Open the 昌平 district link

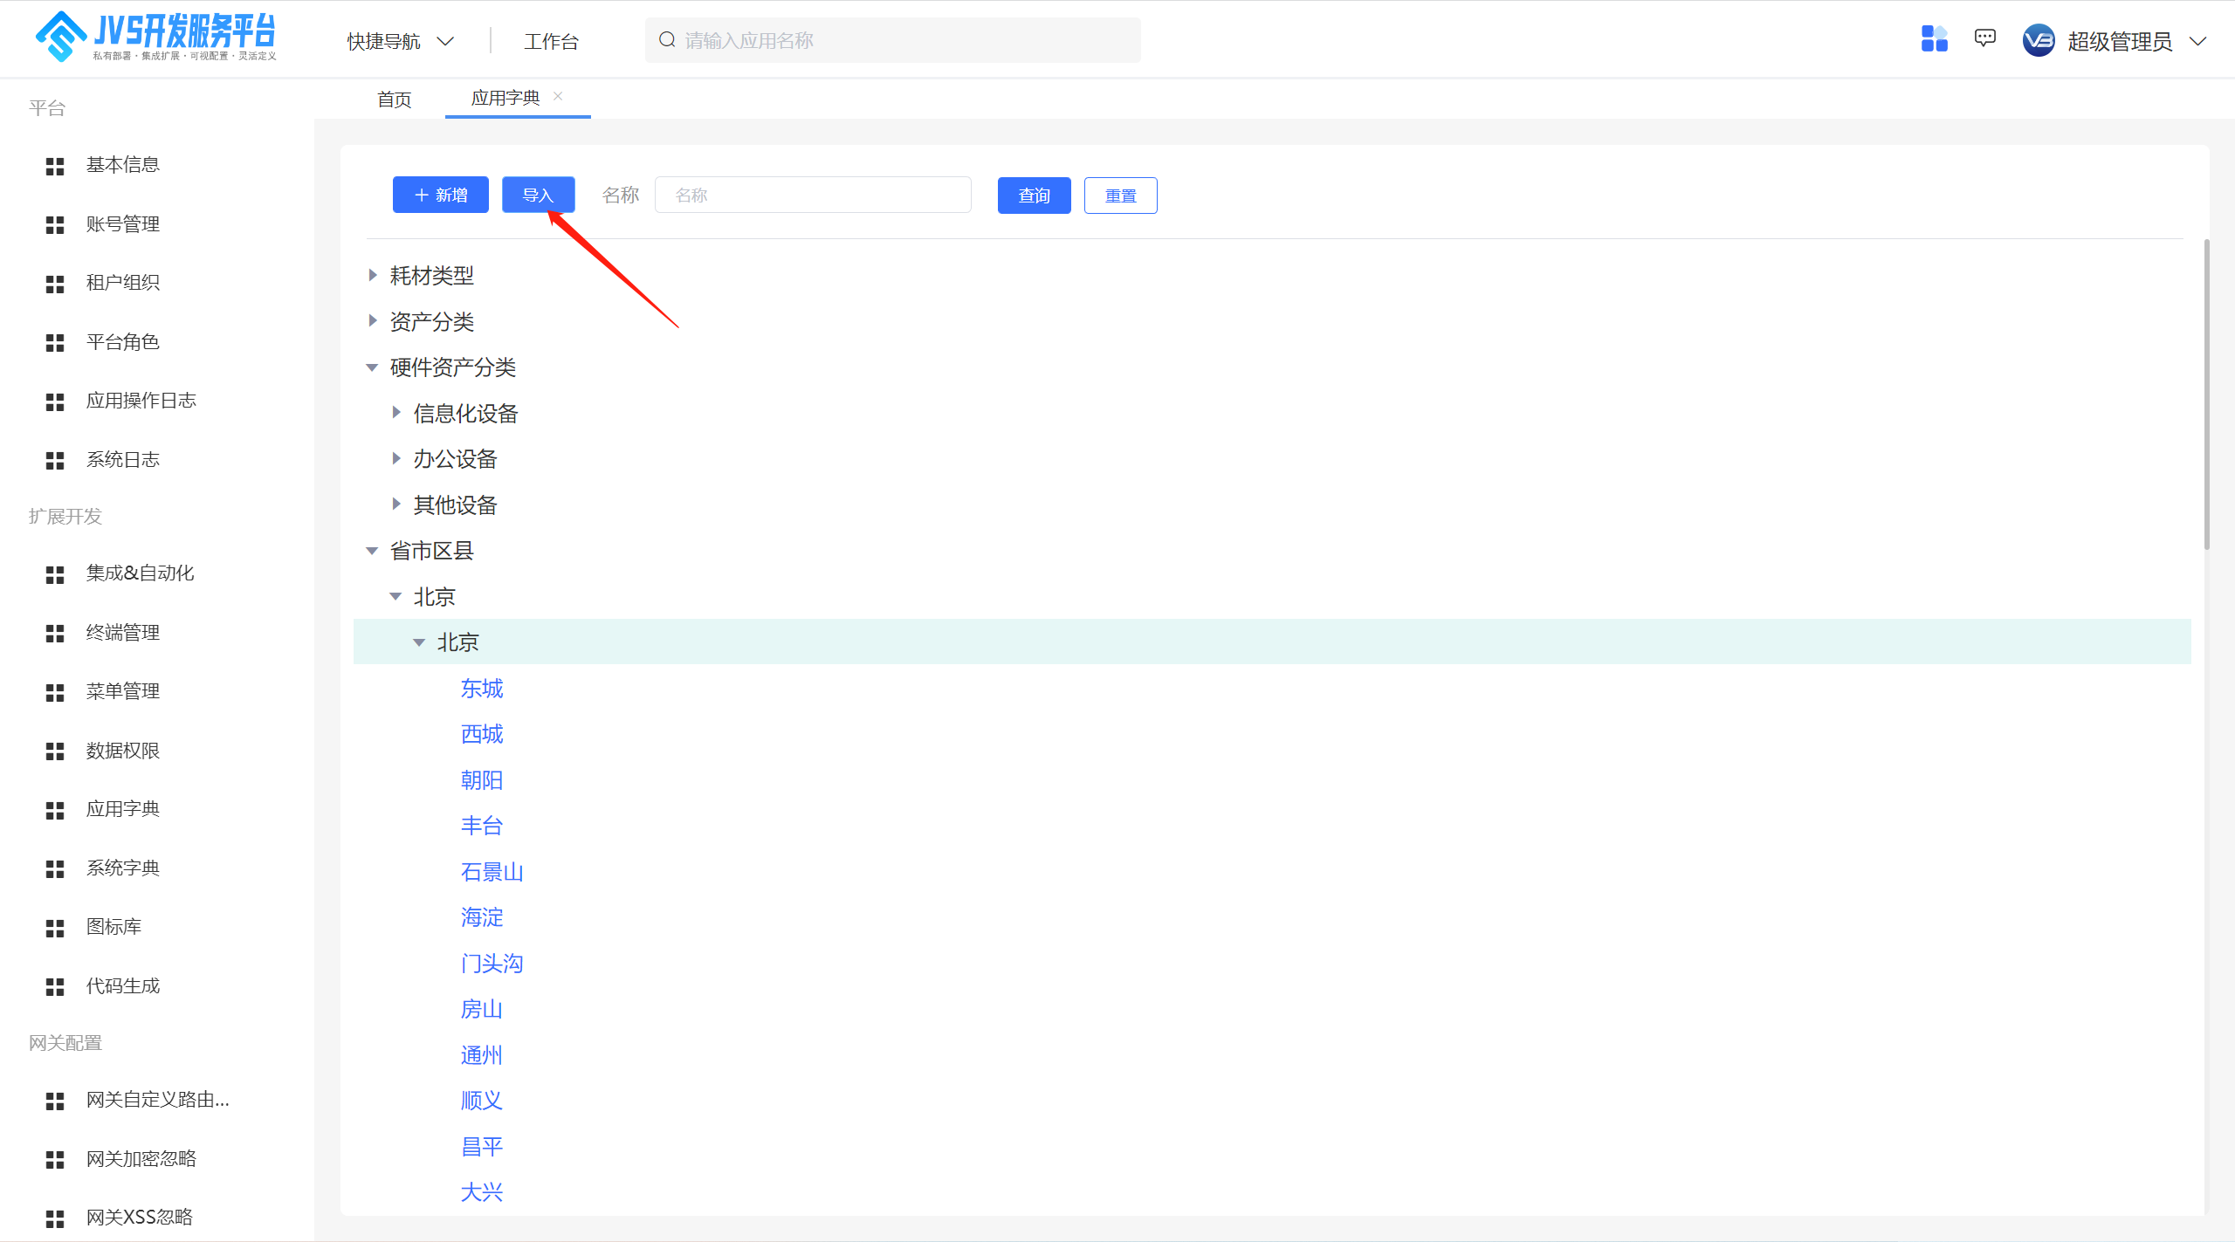pos(482,1147)
